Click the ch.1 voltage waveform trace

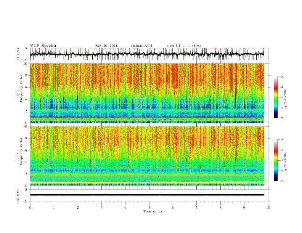coord(147,54)
